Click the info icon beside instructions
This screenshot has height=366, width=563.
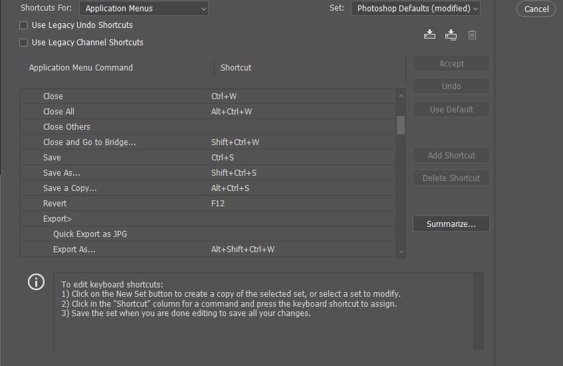tap(37, 282)
